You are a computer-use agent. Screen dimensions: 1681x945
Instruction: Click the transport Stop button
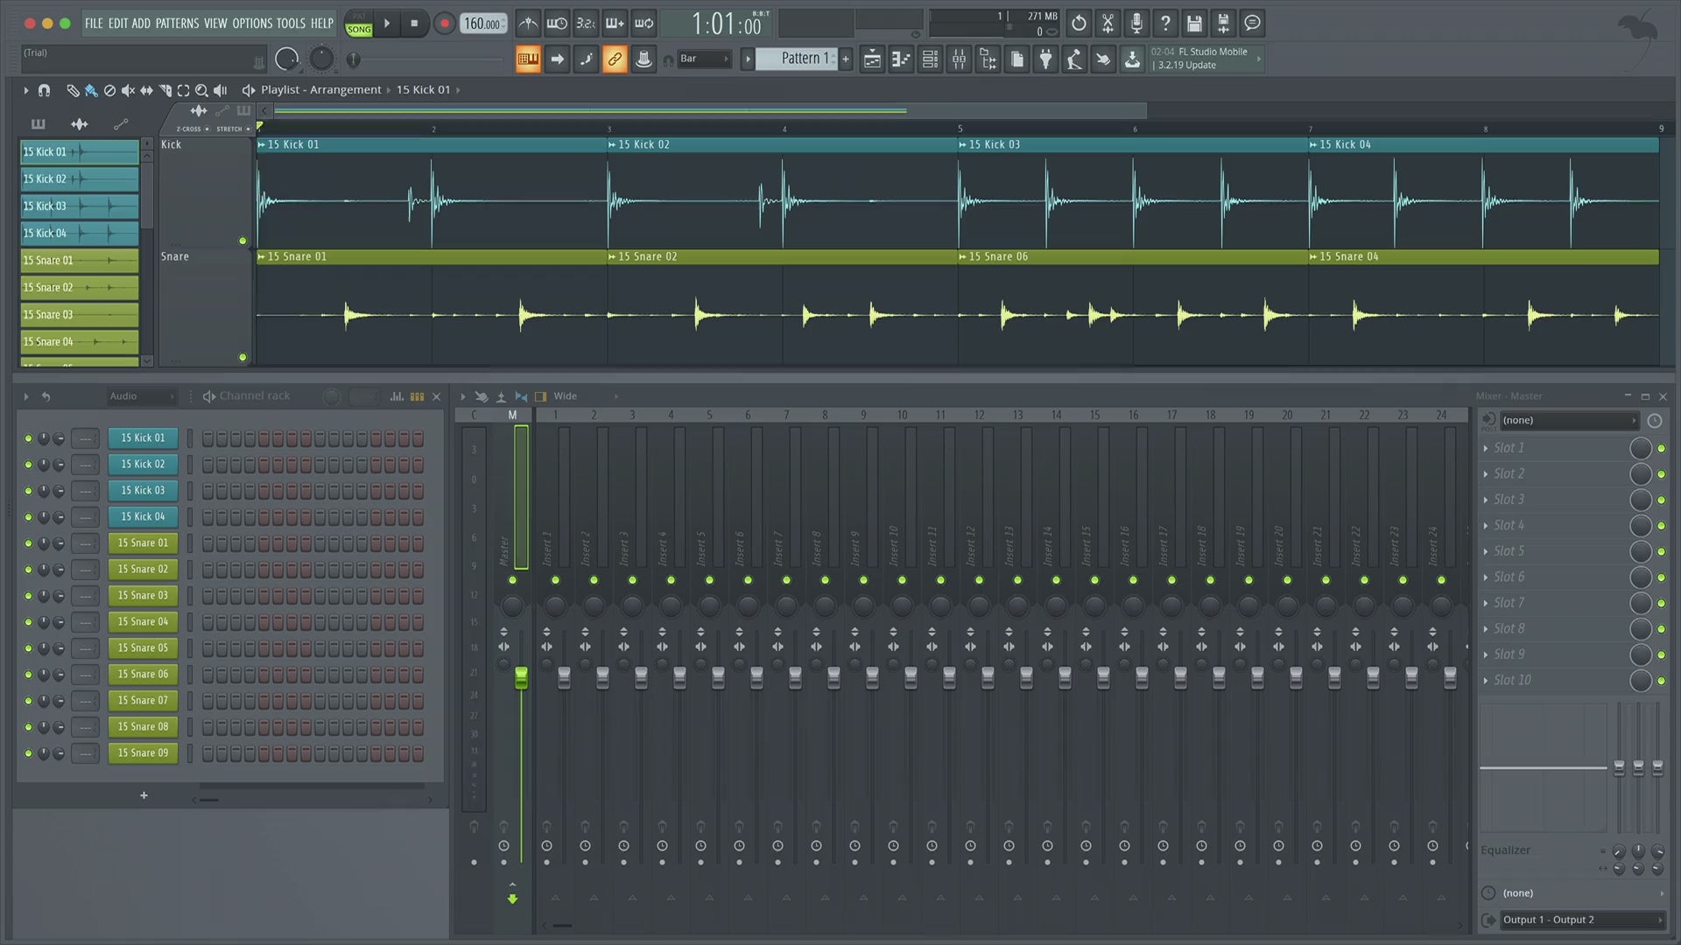[x=414, y=24]
